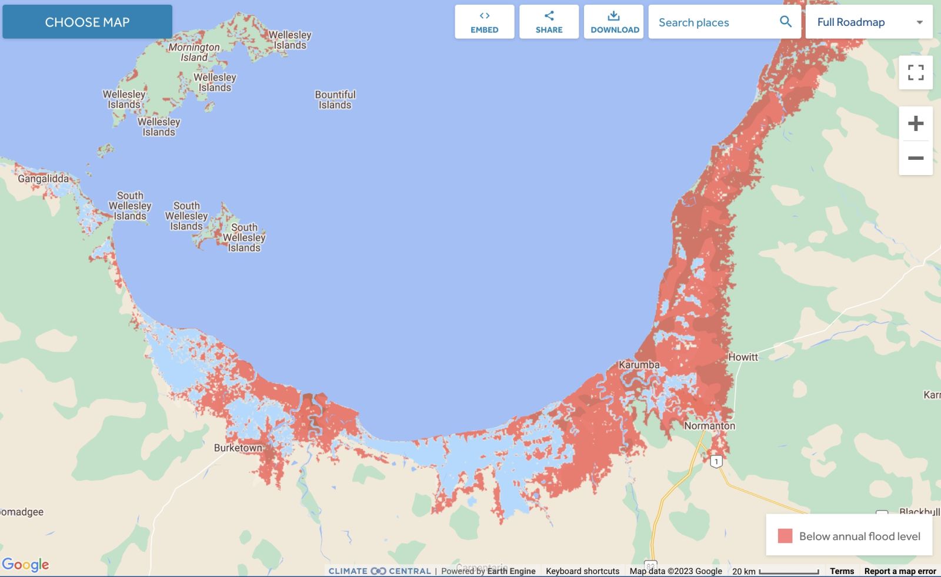The height and width of the screenshot is (577, 941).
Task: Click the search magnifier icon
Action: [786, 22]
